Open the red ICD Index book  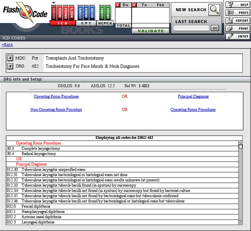pyautogui.click(x=60, y=13)
